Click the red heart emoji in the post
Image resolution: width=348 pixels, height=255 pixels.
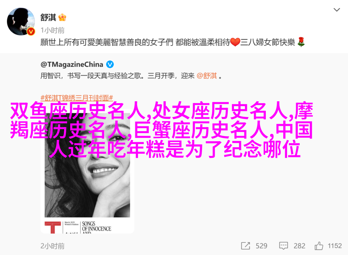pos(235,42)
